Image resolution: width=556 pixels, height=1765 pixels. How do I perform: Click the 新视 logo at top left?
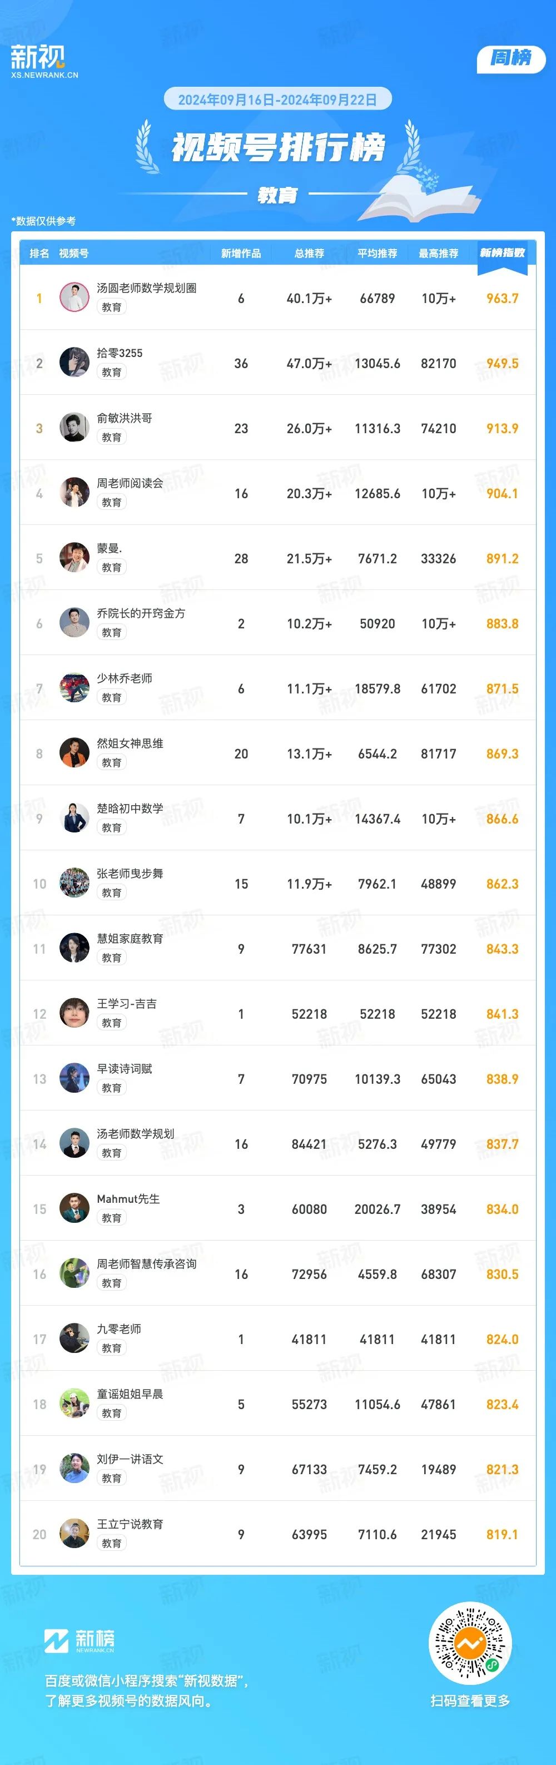44,62
